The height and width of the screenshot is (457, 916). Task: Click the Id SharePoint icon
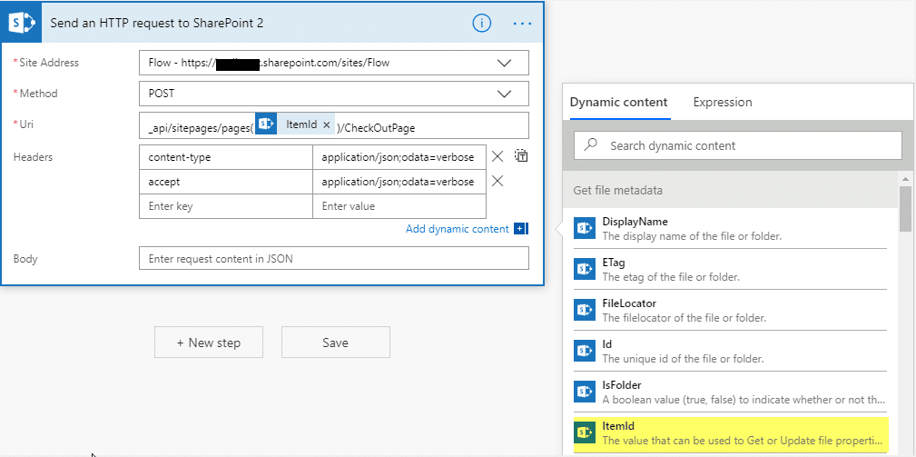(x=584, y=351)
